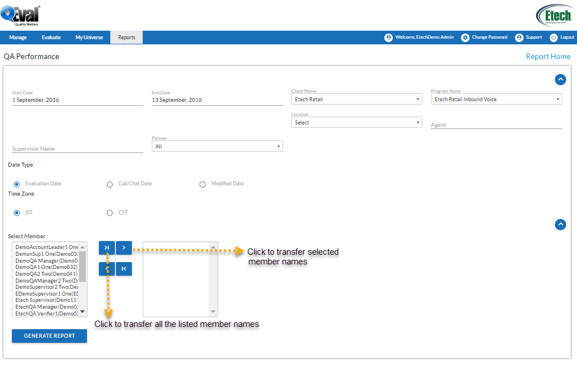
Task: Select the Modified Date radio button
Action: pos(202,184)
